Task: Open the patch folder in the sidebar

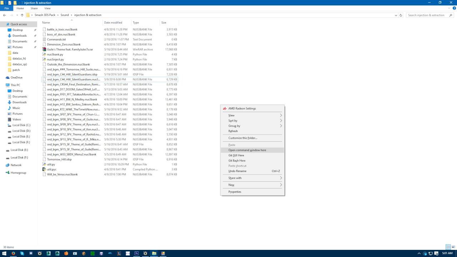Action: pos(16,70)
